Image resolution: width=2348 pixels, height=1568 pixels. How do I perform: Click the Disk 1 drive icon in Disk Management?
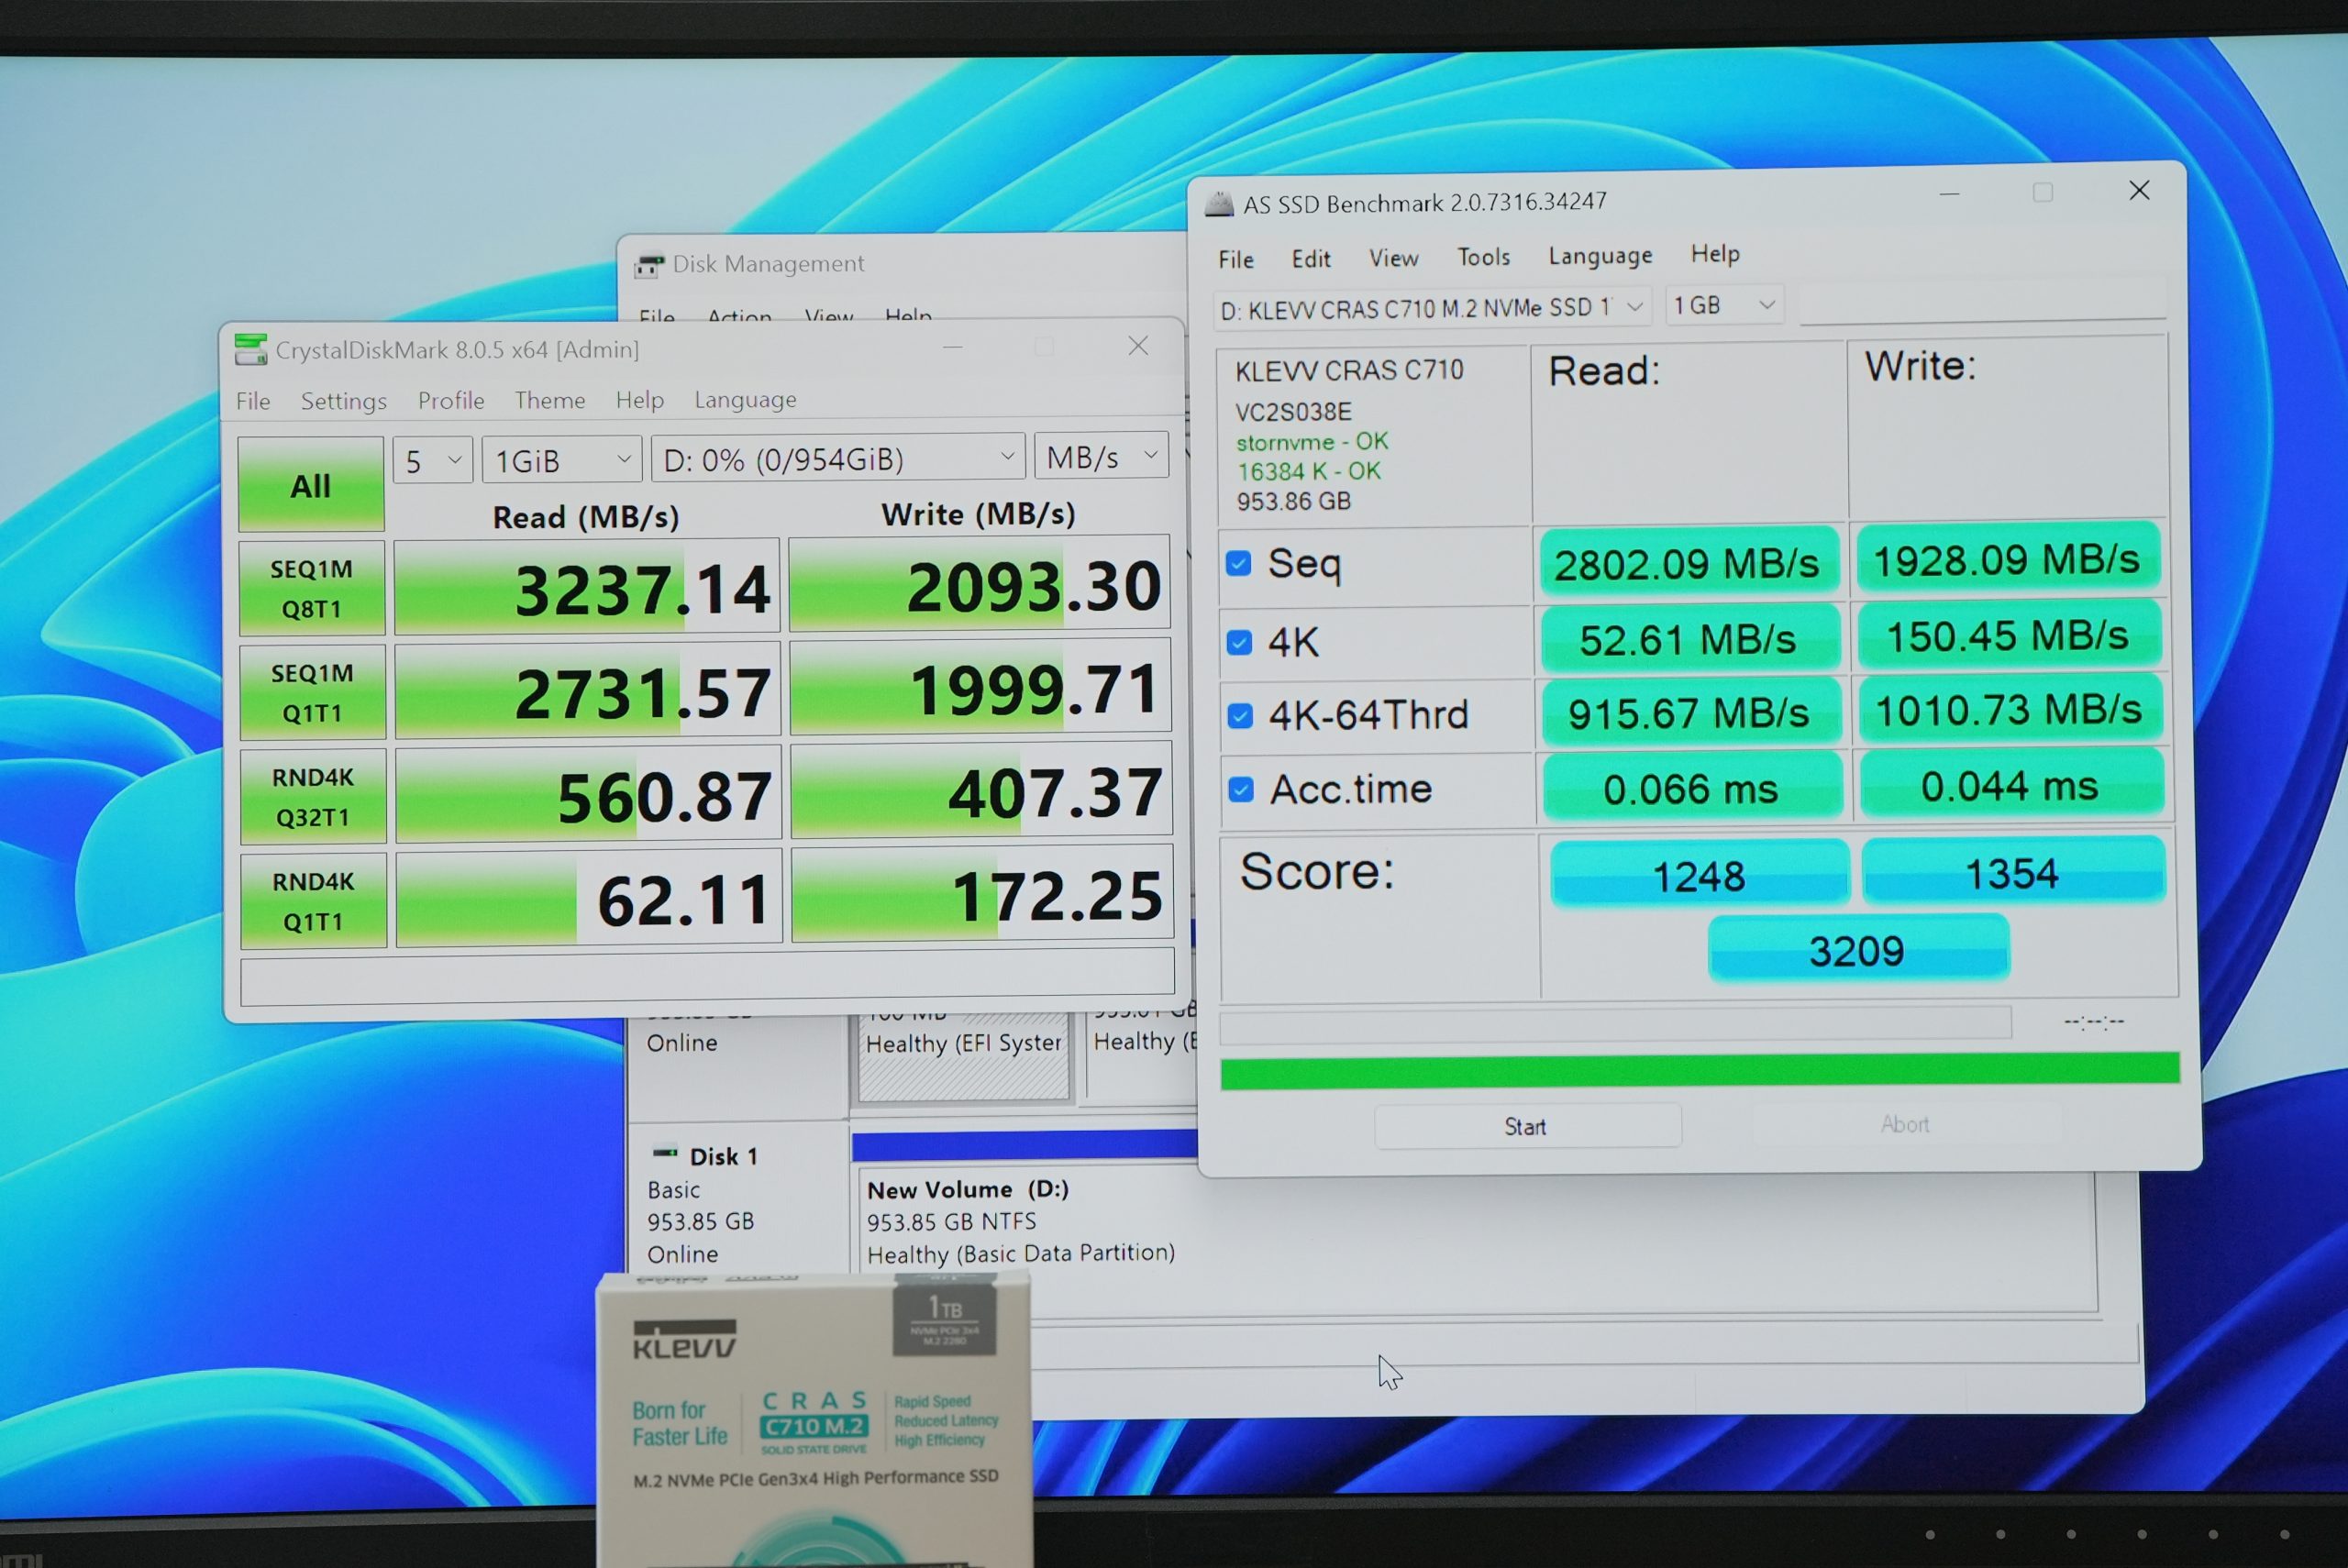coord(665,1153)
